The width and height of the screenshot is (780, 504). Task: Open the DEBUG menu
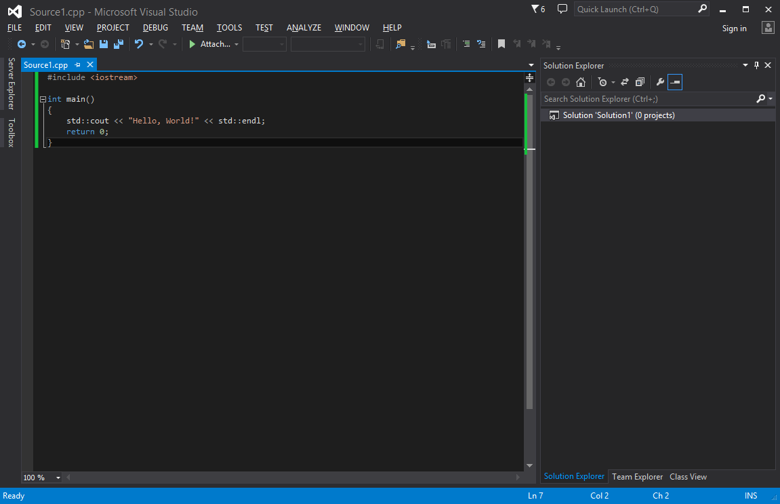pos(155,27)
